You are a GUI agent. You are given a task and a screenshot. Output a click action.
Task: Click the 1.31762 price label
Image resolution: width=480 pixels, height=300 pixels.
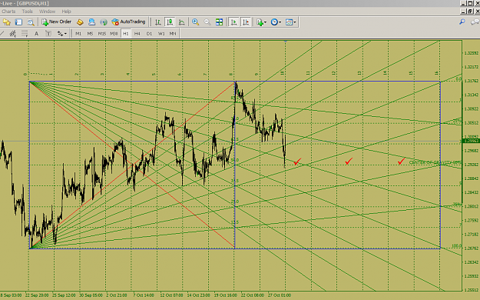click(x=471, y=81)
